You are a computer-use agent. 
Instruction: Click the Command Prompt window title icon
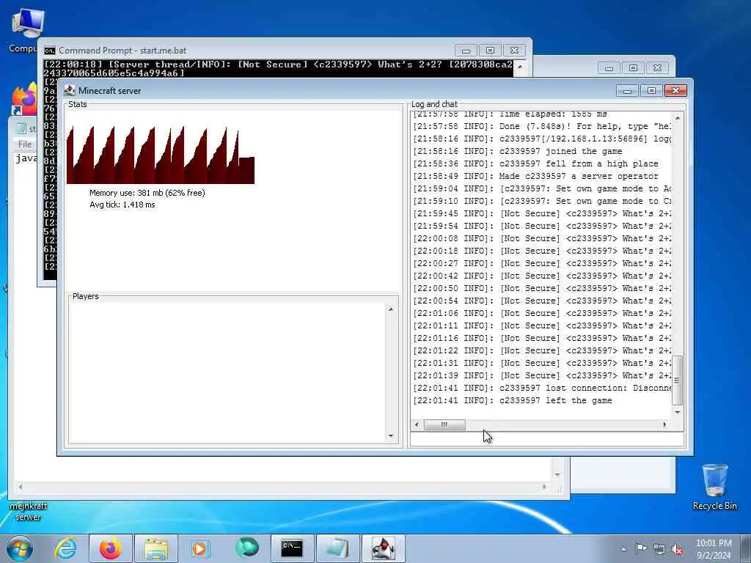49,51
